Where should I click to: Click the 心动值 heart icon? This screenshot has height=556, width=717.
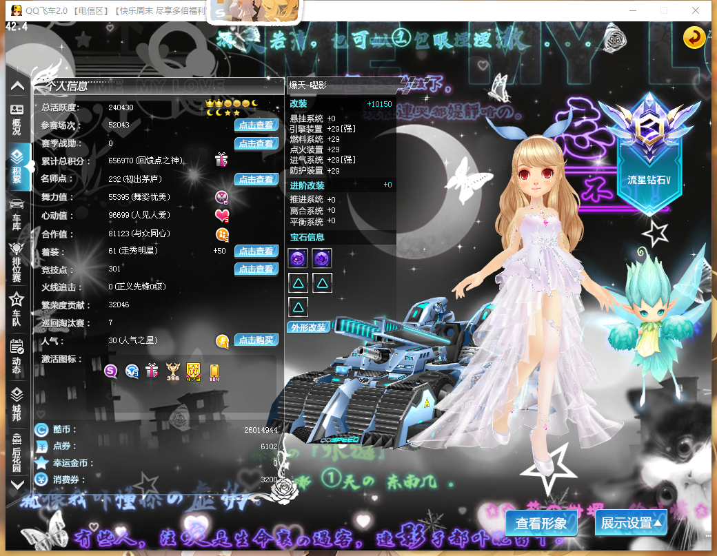pos(222,215)
